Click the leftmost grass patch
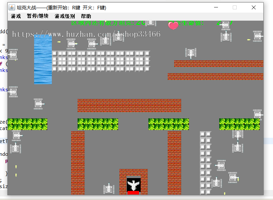273x200 pixels. (27, 124)
